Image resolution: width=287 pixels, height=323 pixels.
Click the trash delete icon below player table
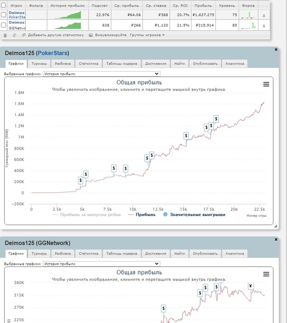6,35
